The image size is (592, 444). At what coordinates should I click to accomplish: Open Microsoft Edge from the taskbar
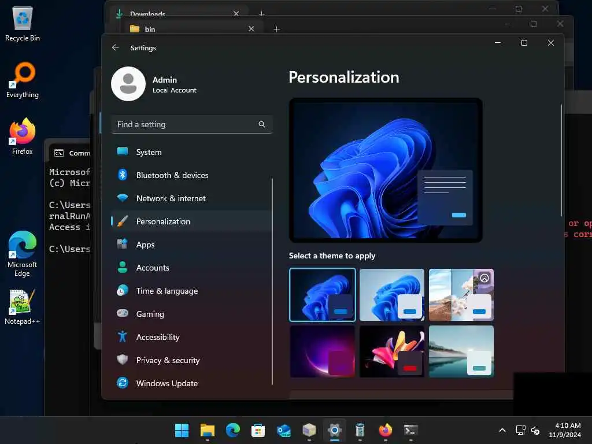tap(232, 430)
